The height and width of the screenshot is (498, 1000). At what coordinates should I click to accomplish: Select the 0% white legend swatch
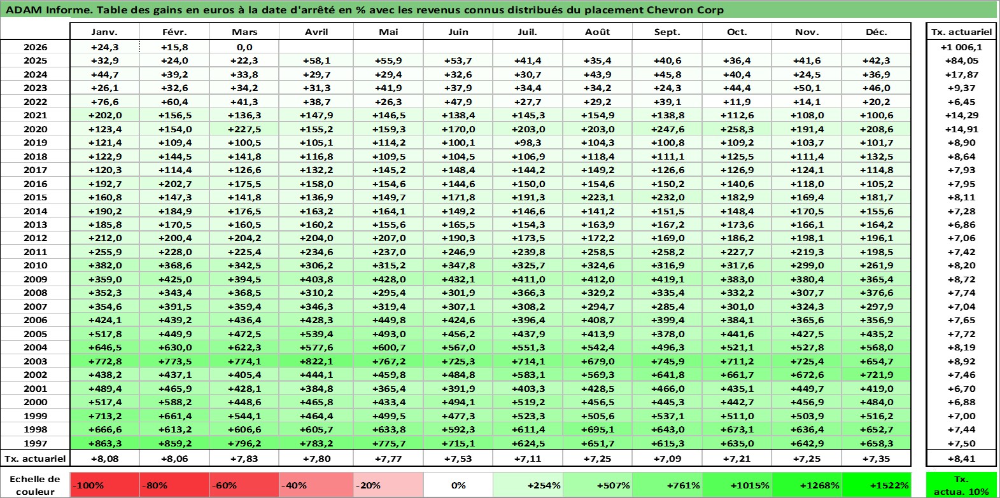[x=458, y=485]
